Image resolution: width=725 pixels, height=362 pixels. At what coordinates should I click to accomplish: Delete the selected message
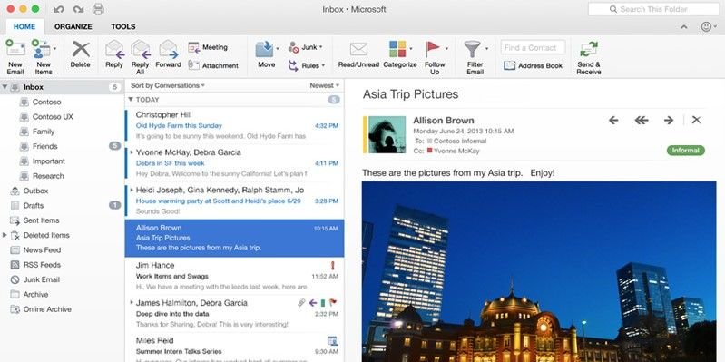click(81, 54)
